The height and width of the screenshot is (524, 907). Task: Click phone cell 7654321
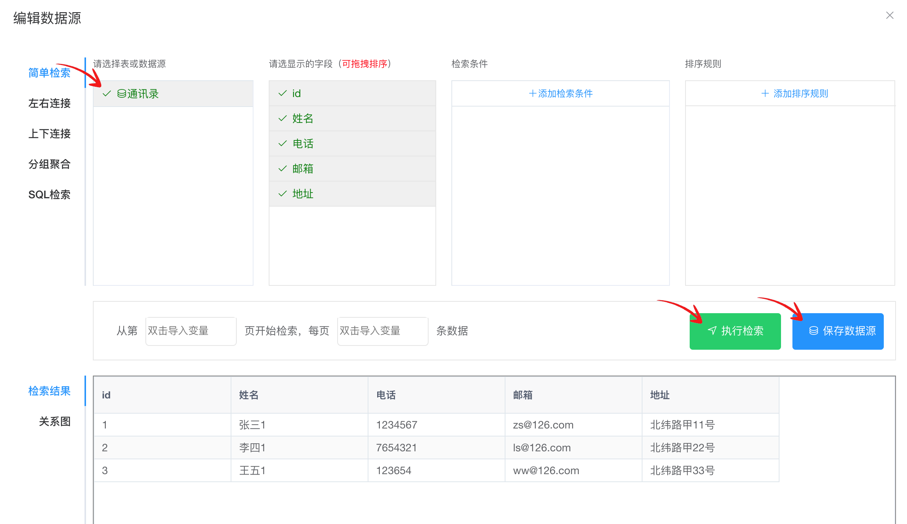click(437, 448)
